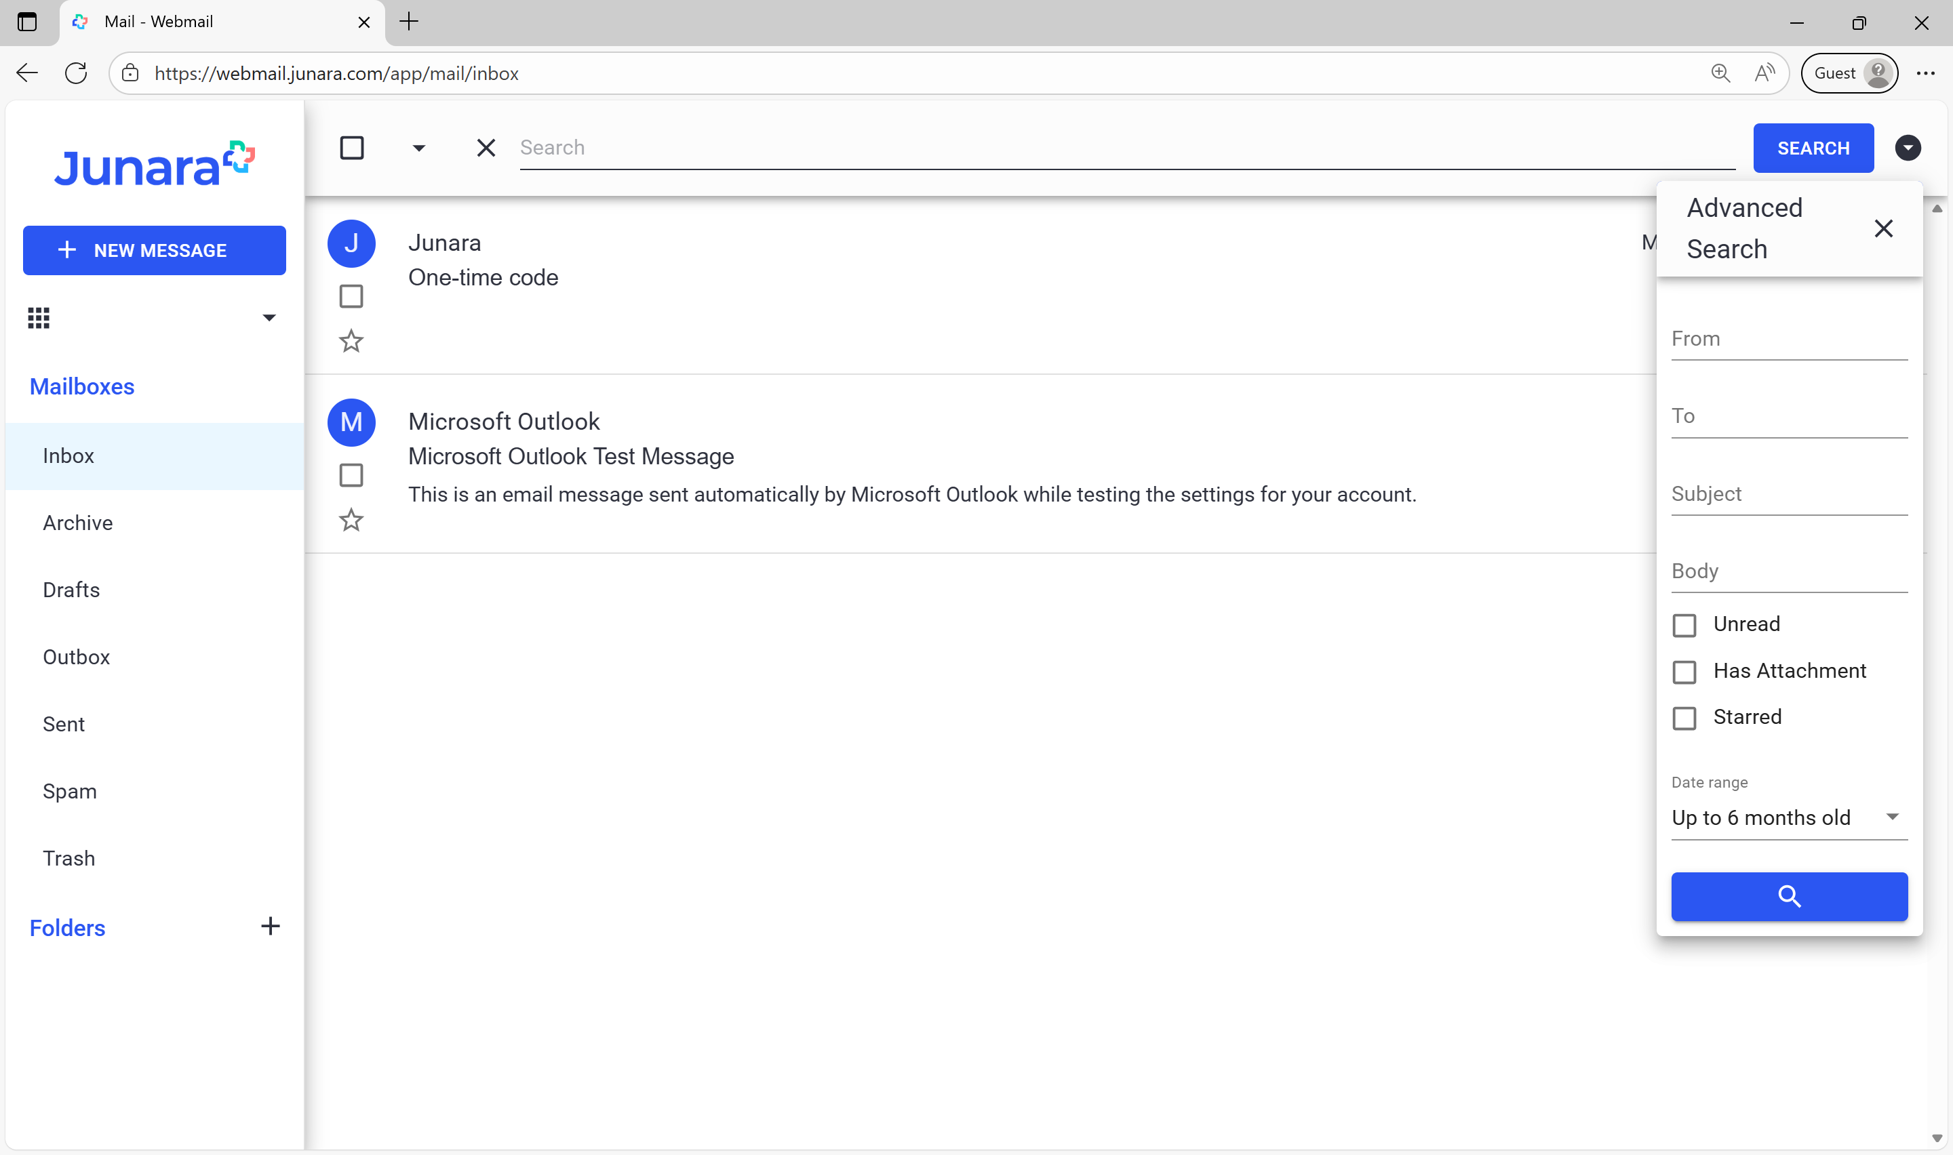Star the Microsoft Outlook Test Message
This screenshot has width=1953, height=1155.
click(351, 520)
